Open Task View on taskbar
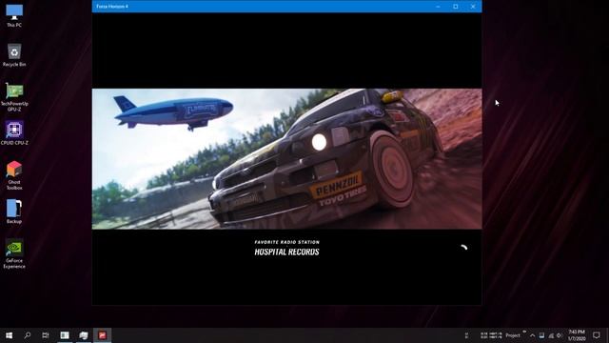The image size is (609, 343). click(46, 335)
